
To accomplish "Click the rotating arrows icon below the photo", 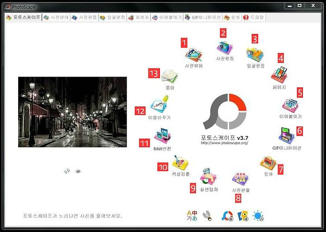I will 67,171.
